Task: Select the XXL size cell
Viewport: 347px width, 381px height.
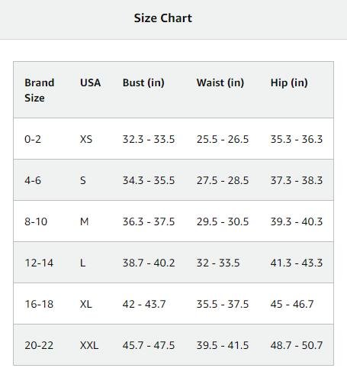Action: [89, 345]
